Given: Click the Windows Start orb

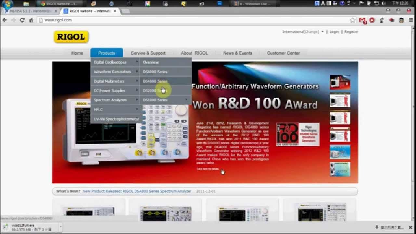Looking at the screenshot, I should [7, 4].
